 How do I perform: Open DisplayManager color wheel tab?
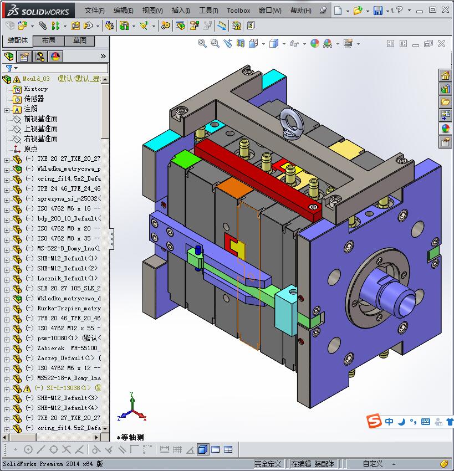pos(55,57)
